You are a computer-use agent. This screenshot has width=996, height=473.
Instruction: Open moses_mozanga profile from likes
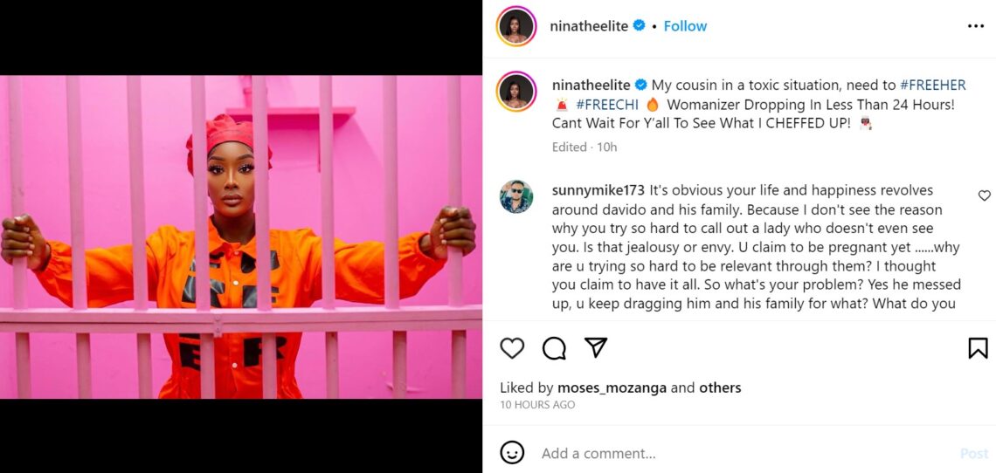[612, 387]
